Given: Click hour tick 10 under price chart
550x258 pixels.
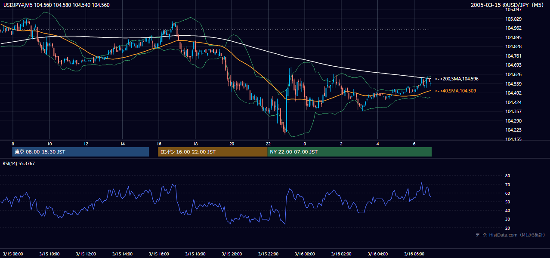Looking at the screenshot, I should point(49,144).
